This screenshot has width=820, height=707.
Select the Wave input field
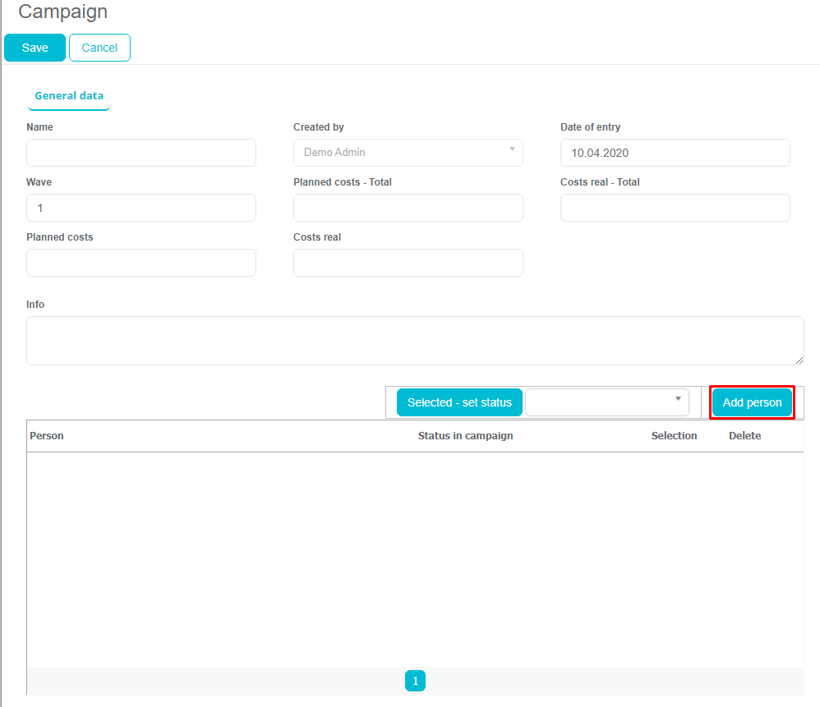tap(141, 208)
